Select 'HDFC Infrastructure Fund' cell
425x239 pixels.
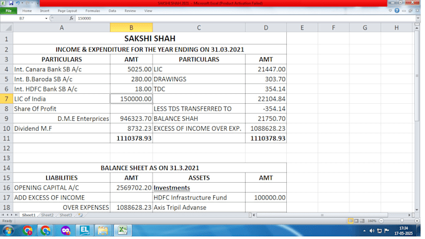coord(199,198)
